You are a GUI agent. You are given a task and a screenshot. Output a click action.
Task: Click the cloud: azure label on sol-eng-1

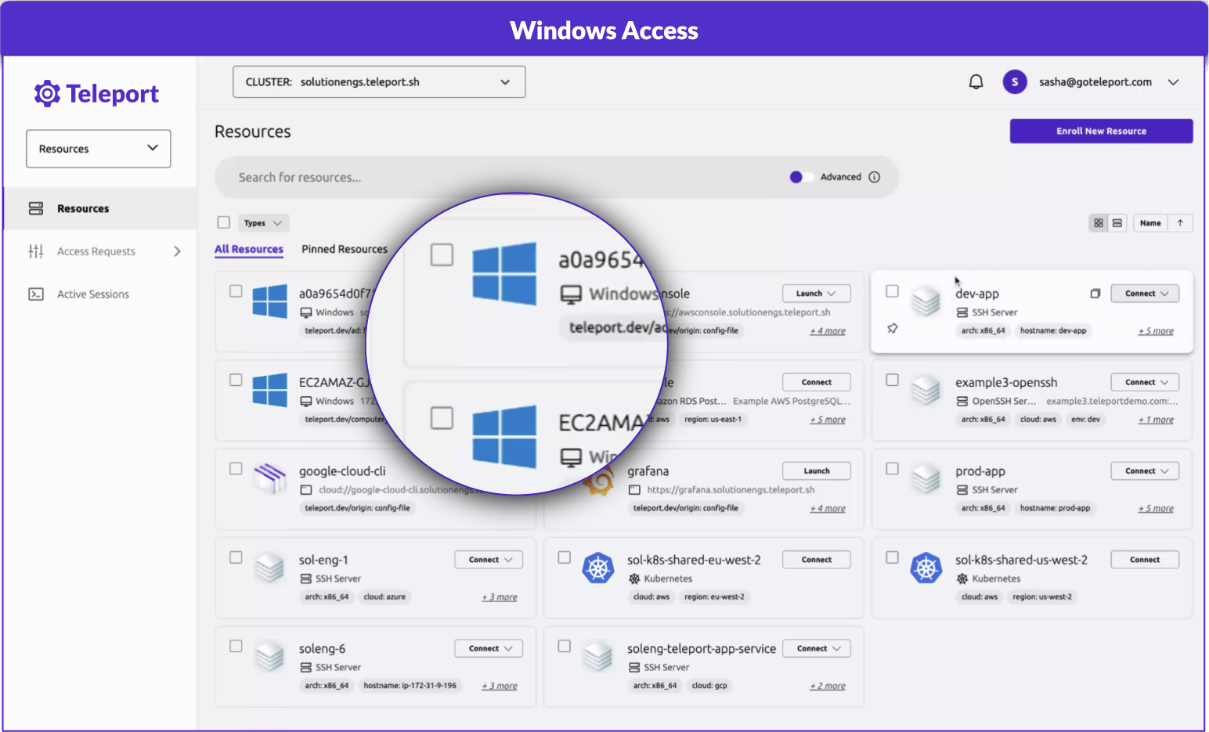384,597
